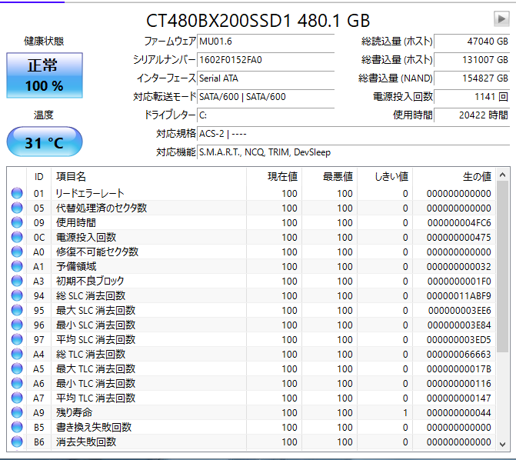Screen dimensions: 516x460
Task: Click status orb for row A7 平均 TLC 消去回数
Action: pos(17,398)
